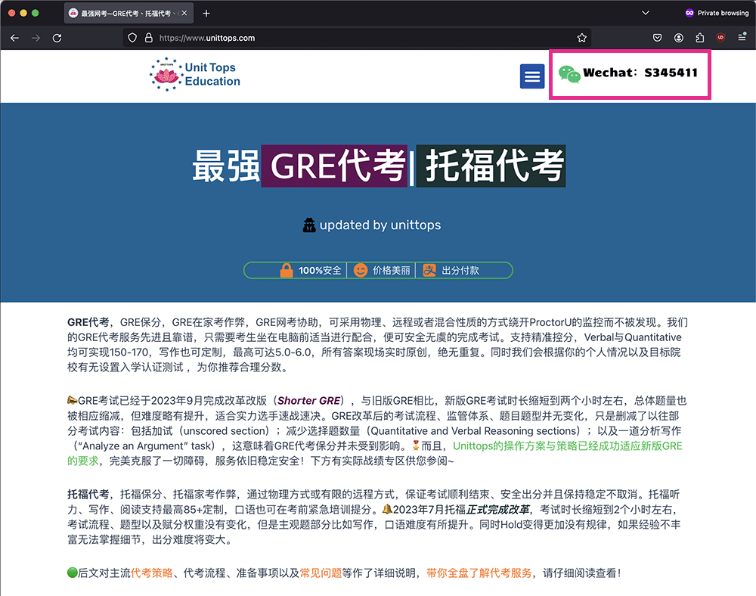Click the bold 托福代考 paragraph heading

click(x=88, y=494)
